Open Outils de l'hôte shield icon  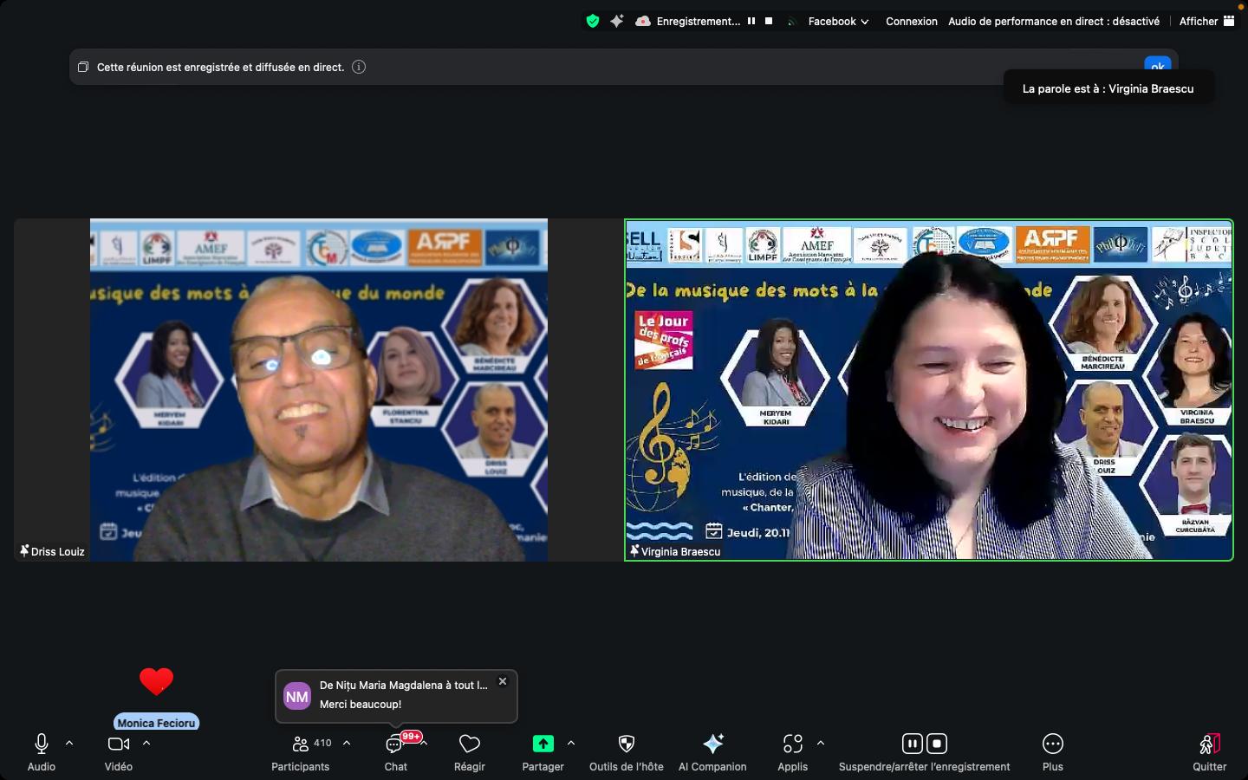pyautogui.click(x=626, y=744)
